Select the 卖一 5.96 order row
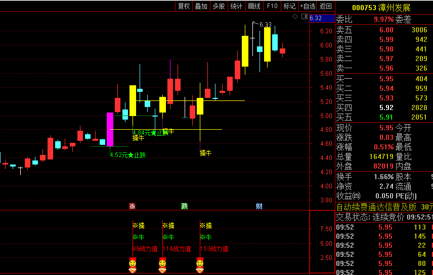433x275 pixels. [x=384, y=68]
